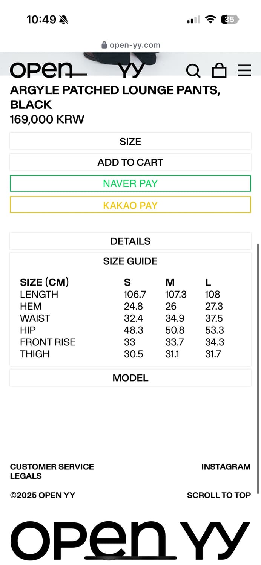This screenshot has height=565, width=261.
Task: Tap the Wi-Fi status icon
Action: pos(210,20)
